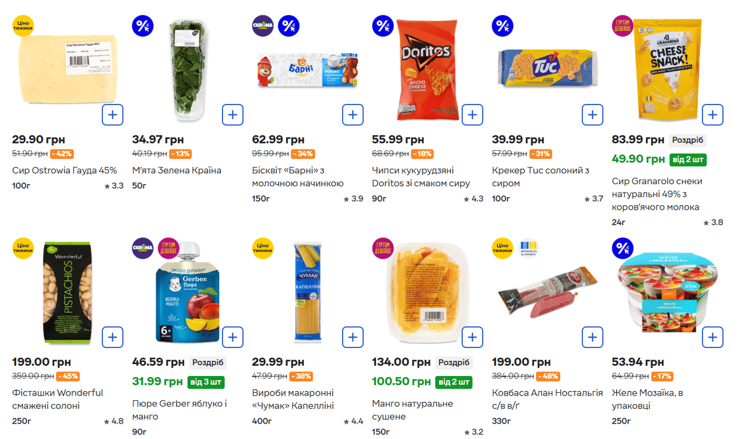
Task: Click the Ціно тижики badge on pistachios
Action: tap(23, 248)
